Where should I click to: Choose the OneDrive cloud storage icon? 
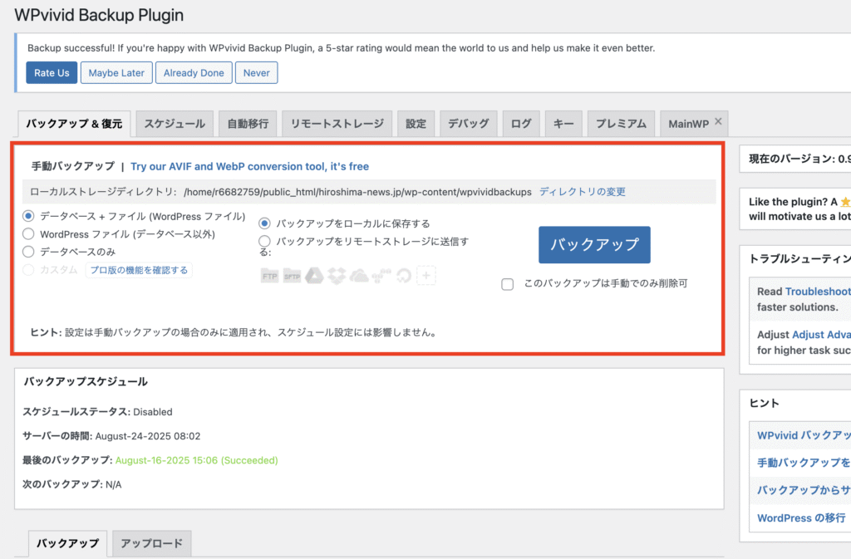click(359, 276)
